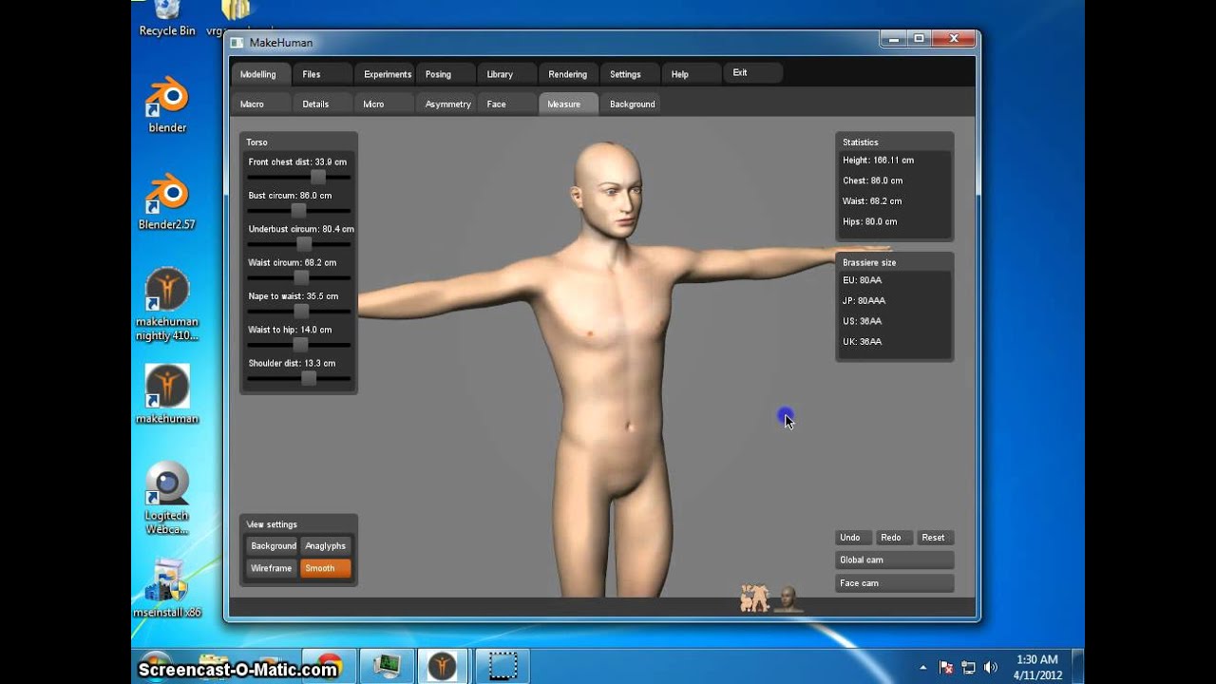Screen dimensions: 1216x684
Task: Click the Reset button
Action: click(x=935, y=538)
